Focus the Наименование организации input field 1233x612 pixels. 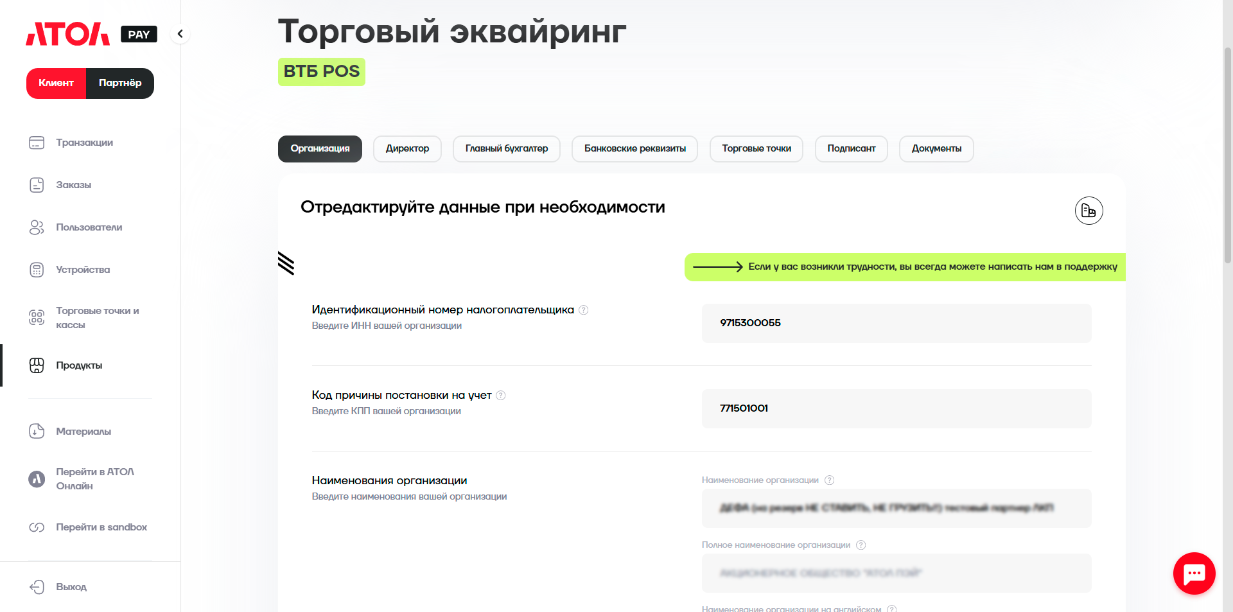coord(896,508)
